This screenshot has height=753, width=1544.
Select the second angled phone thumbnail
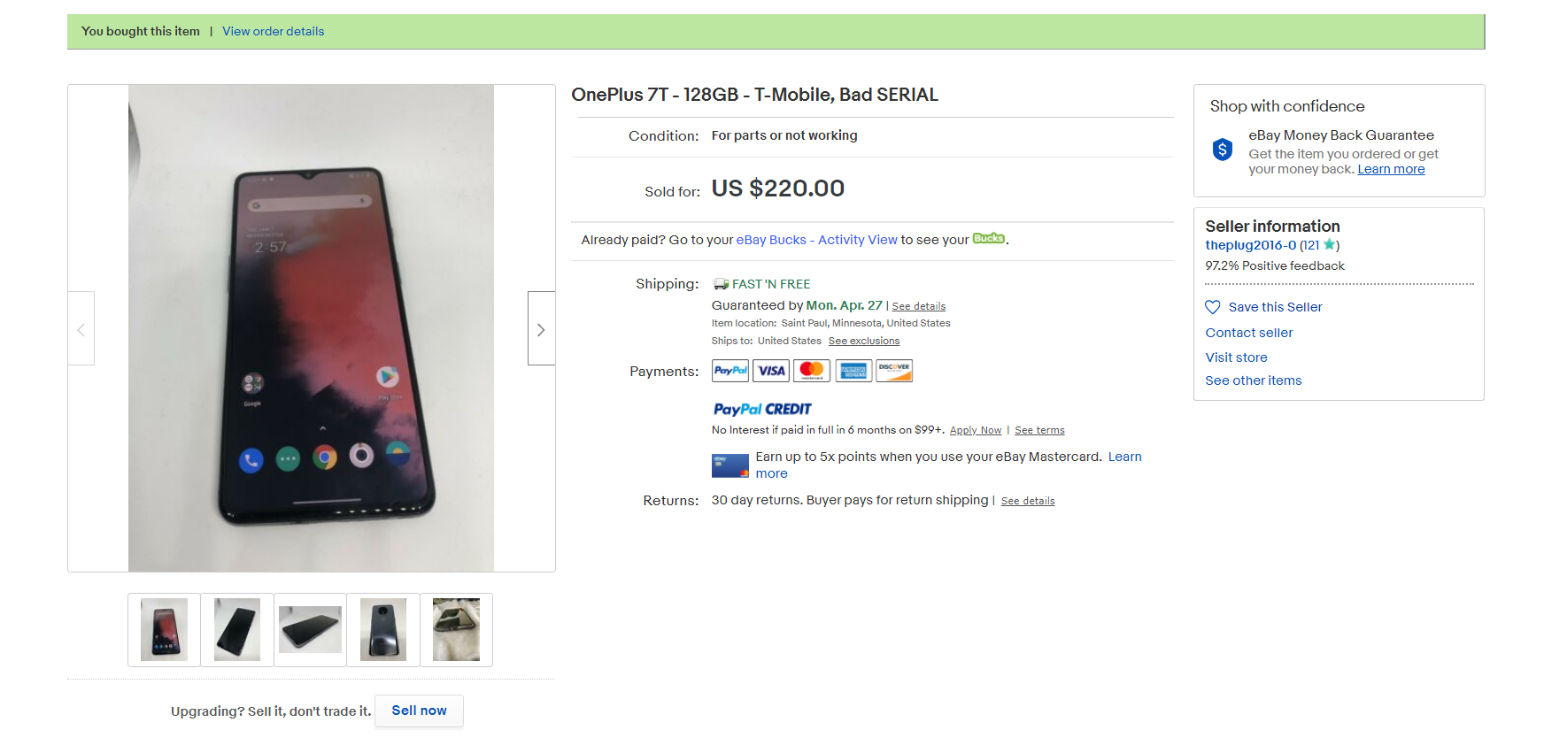click(237, 630)
